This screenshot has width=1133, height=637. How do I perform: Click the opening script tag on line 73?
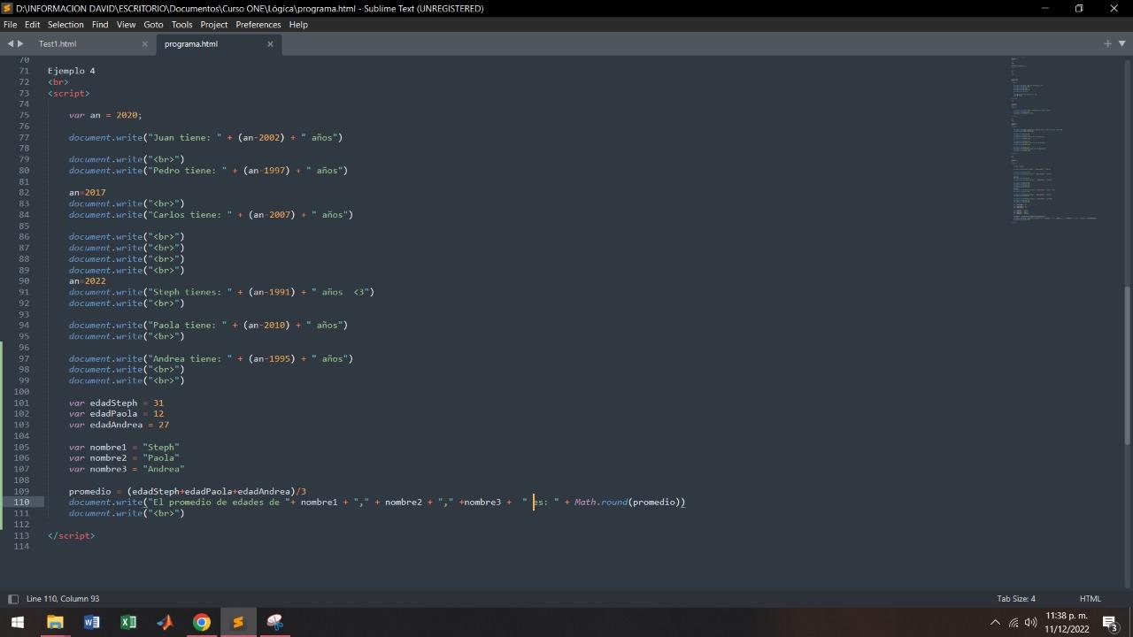click(x=69, y=93)
